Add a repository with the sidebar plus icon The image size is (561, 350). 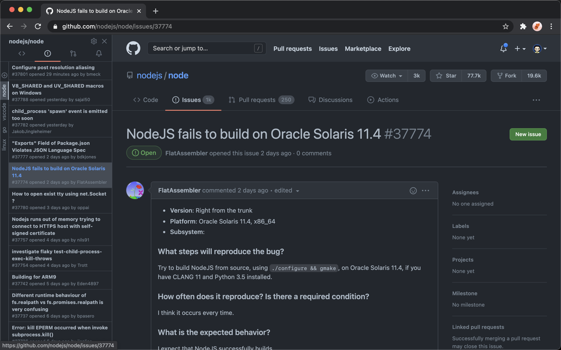(x=4, y=75)
